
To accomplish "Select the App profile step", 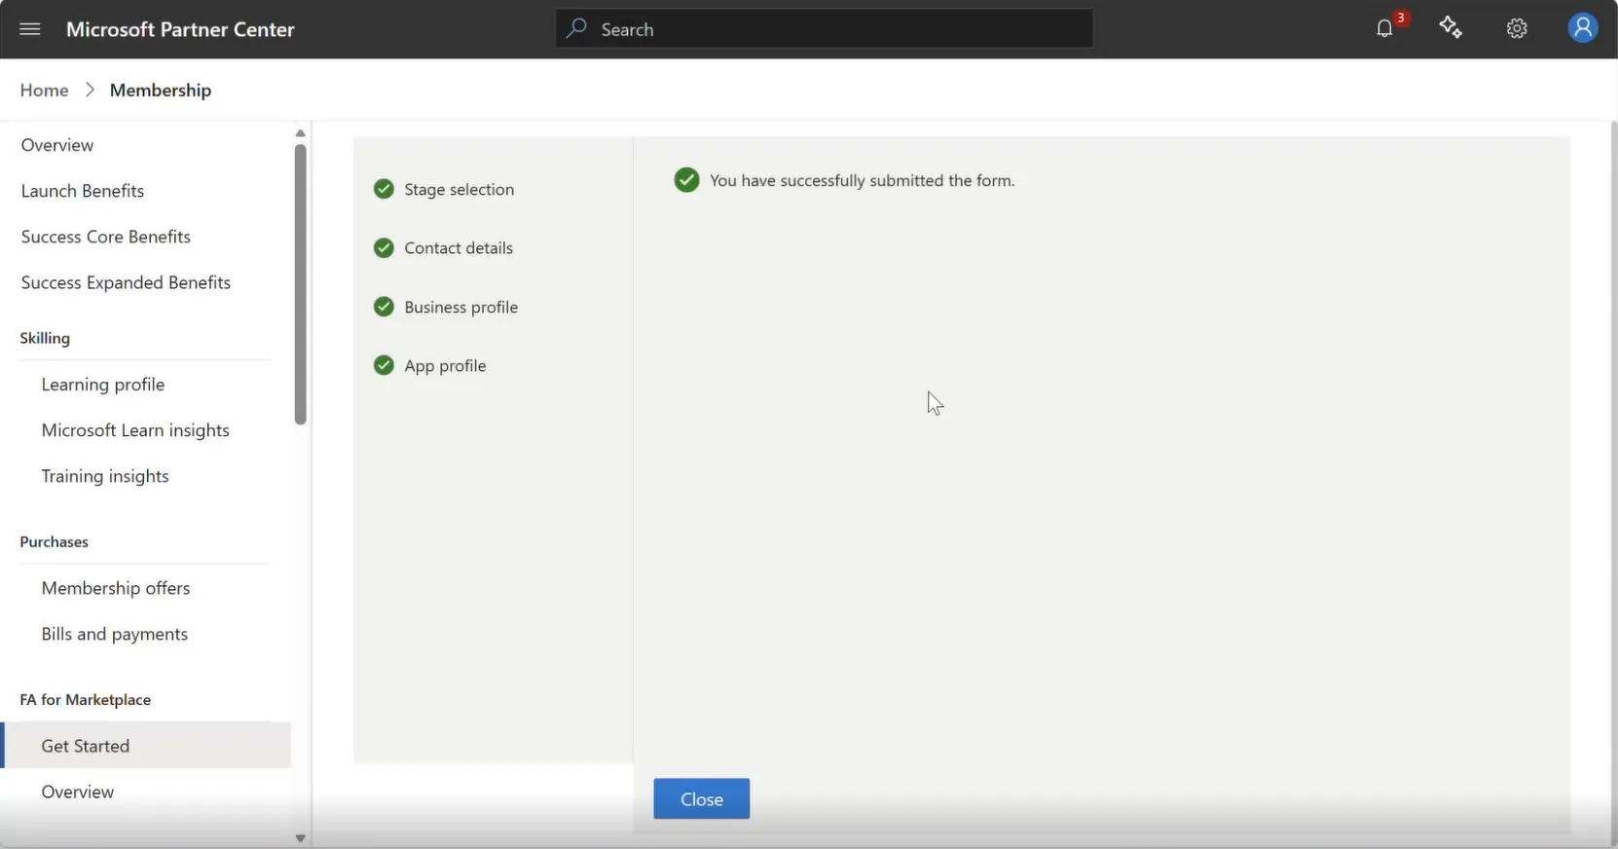I will tap(445, 365).
